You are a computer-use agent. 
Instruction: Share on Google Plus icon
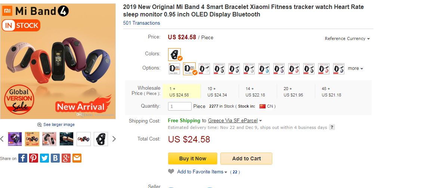66,158
